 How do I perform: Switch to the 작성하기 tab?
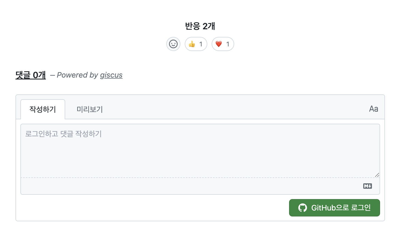[43, 109]
